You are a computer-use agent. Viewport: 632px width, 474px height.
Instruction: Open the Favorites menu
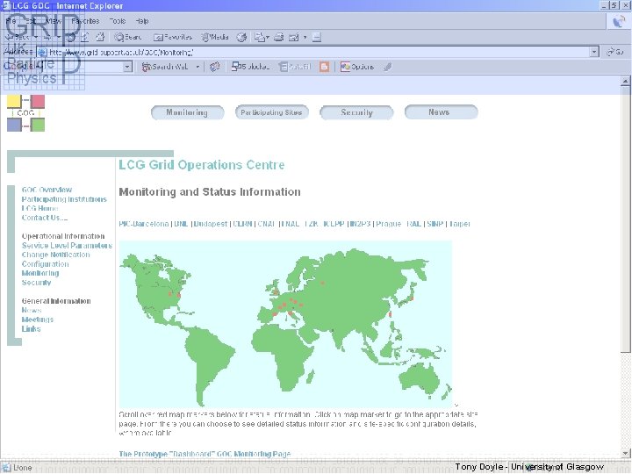[85, 21]
